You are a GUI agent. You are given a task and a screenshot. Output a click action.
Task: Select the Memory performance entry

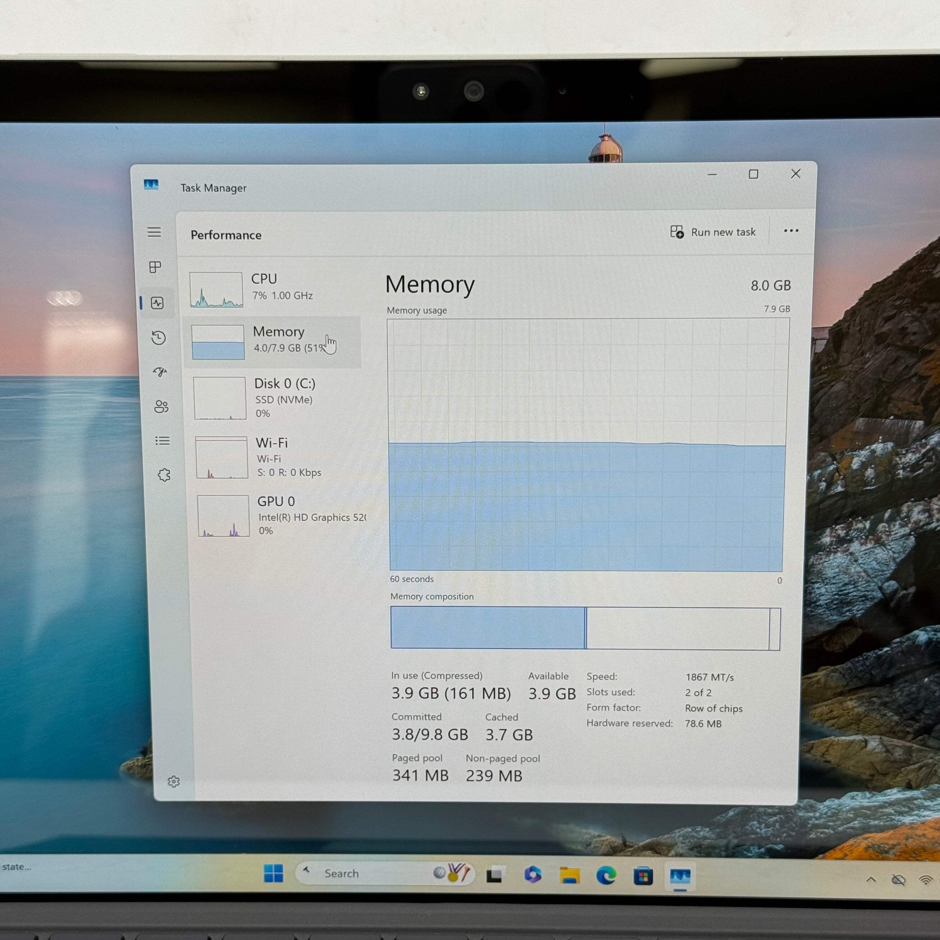tap(273, 342)
